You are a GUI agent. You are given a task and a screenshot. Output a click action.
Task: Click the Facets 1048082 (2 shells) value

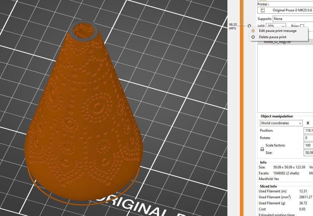click(x=286, y=173)
